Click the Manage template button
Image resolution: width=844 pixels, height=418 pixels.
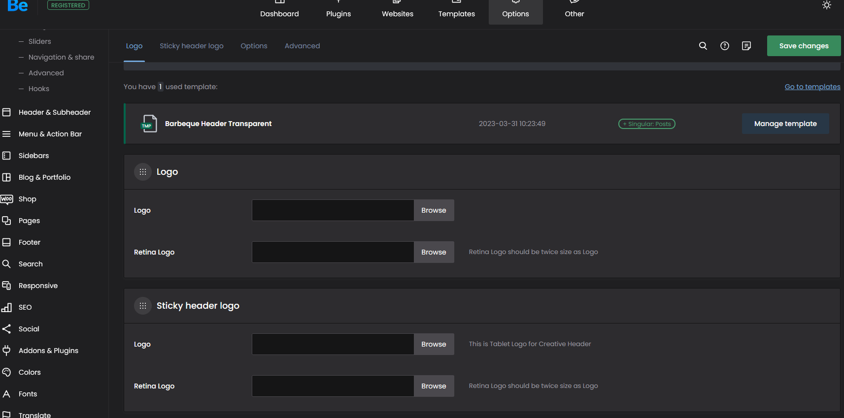tap(785, 124)
